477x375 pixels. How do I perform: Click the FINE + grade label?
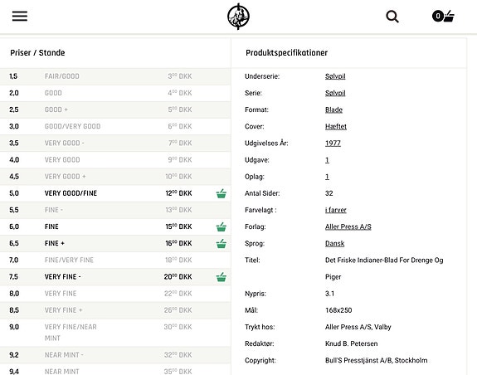[55, 244]
